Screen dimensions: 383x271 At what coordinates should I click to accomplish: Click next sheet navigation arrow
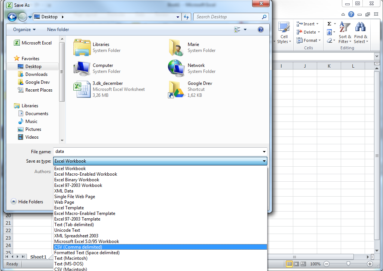[x=18, y=256]
